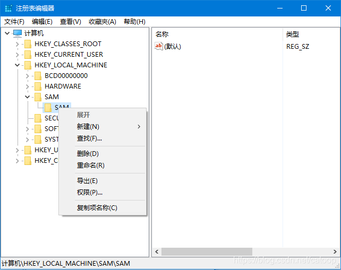Minimize the Registry Editor window

point(280,8)
